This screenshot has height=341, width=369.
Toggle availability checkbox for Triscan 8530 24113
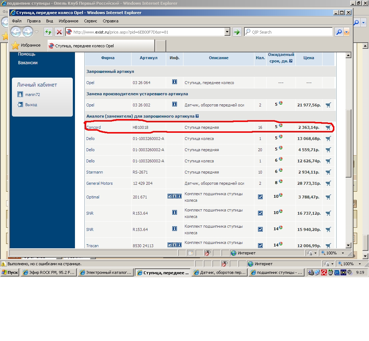click(260, 246)
